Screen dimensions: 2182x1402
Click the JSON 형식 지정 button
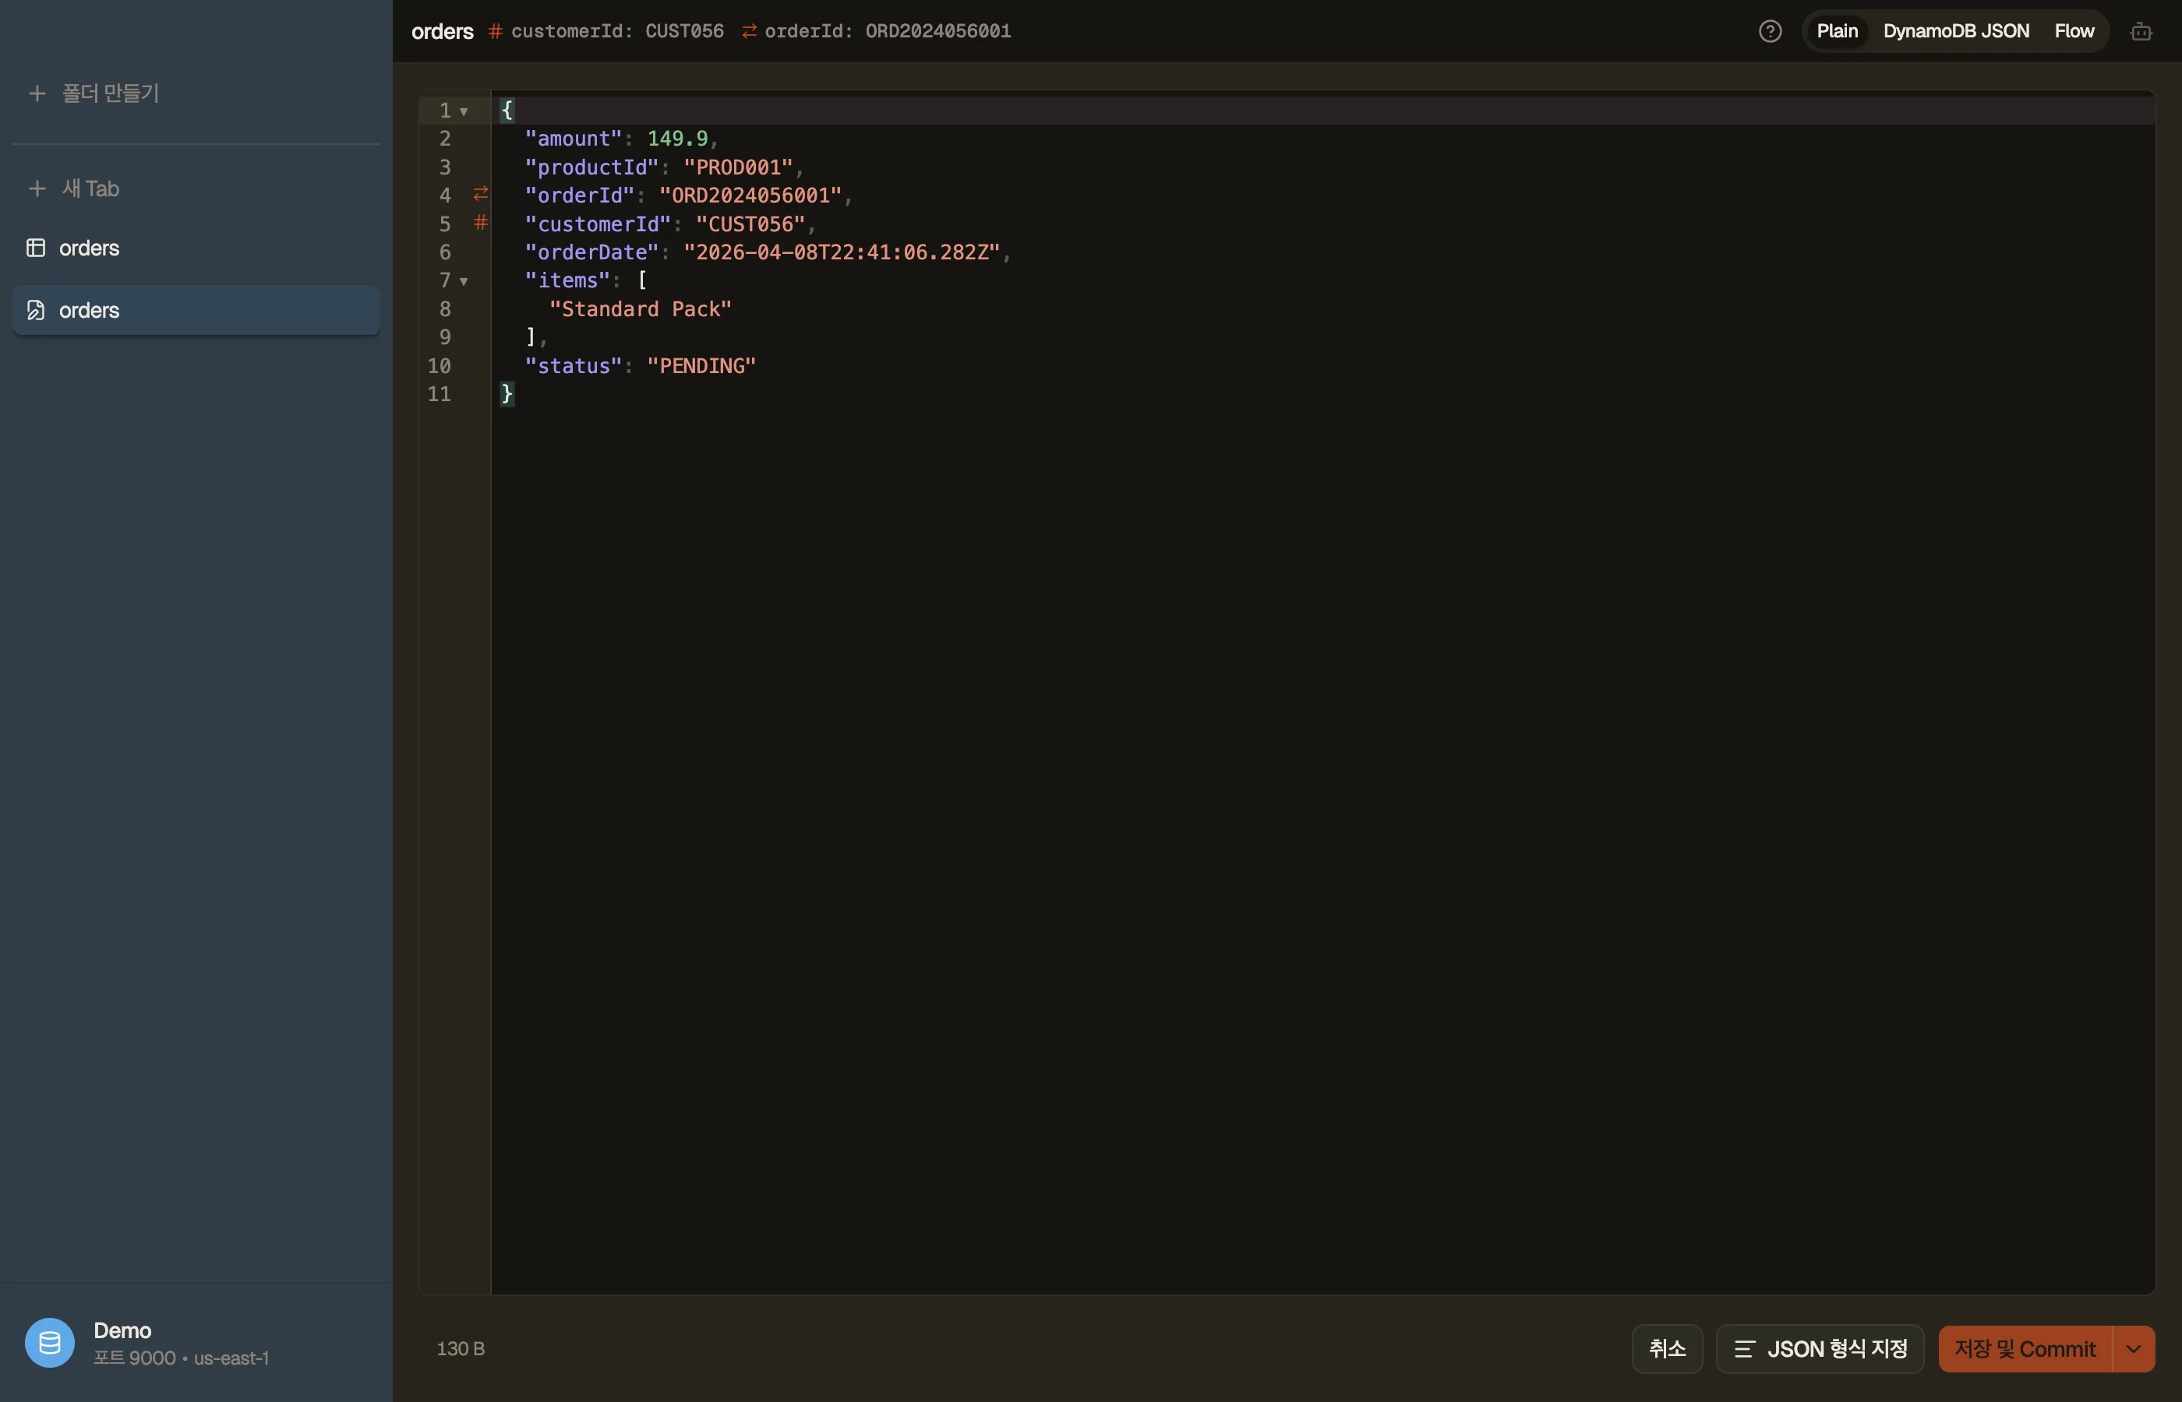pos(1820,1348)
